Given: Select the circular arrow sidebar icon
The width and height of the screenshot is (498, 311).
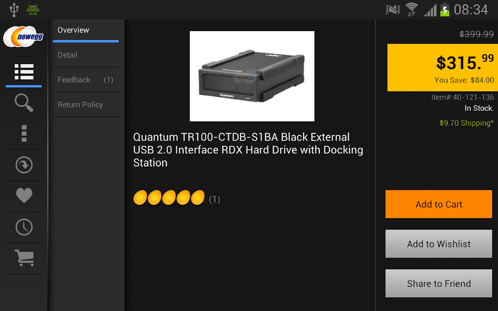Looking at the screenshot, I should (24, 165).
